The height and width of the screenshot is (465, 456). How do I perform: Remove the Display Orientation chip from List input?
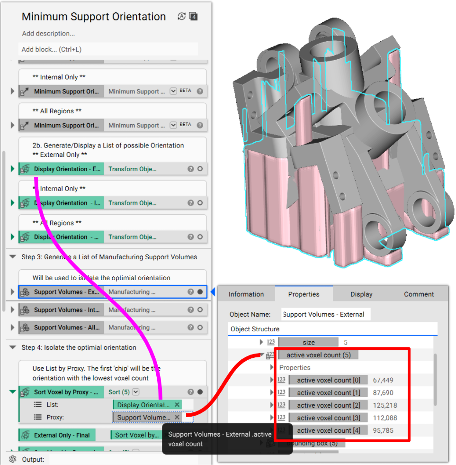[177, 405]
